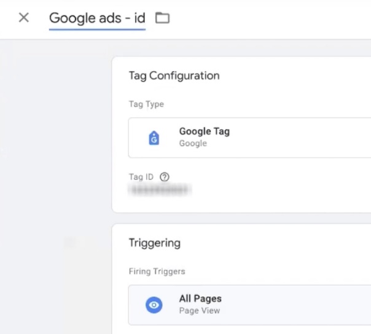Open the "All Pages" firing trigger
The width and height of the screenshot is (371, 334).
tap(200, 299)
